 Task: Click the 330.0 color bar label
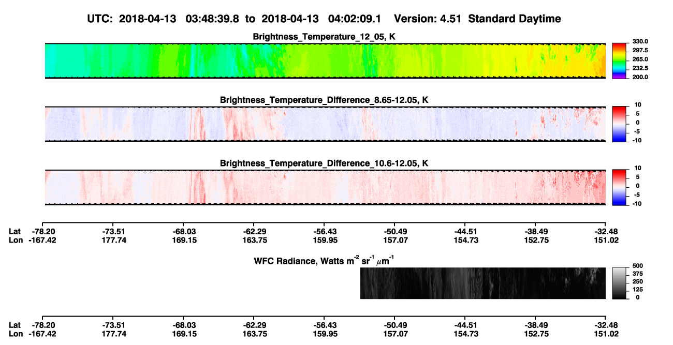(x=641, y=41)
